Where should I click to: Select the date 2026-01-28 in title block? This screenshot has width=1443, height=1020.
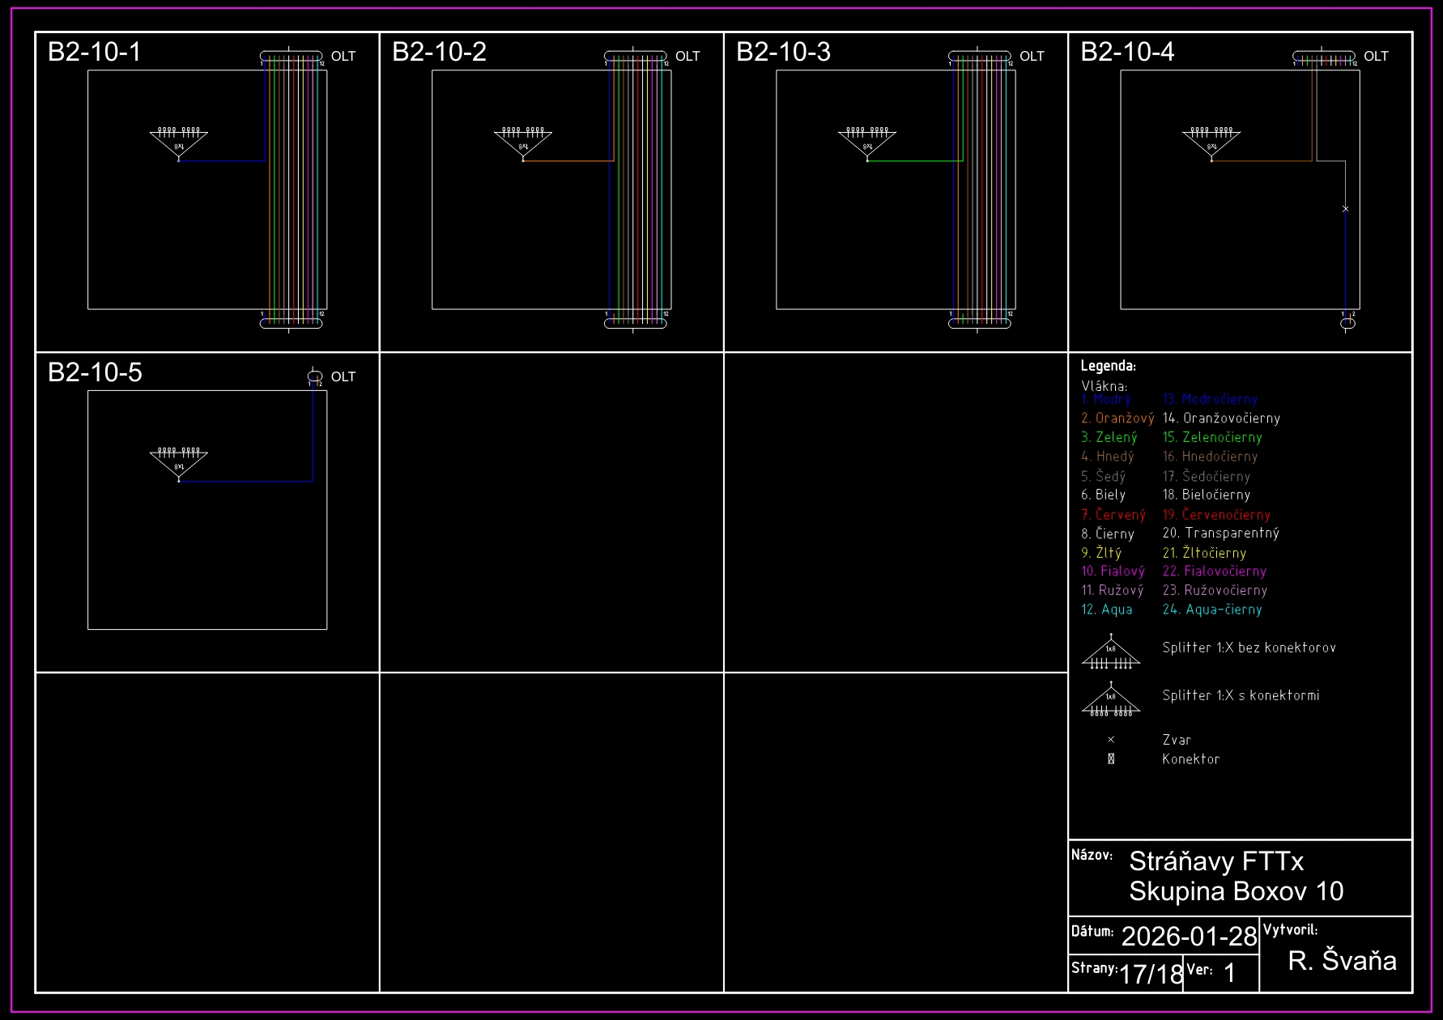tap(1189, 936)
